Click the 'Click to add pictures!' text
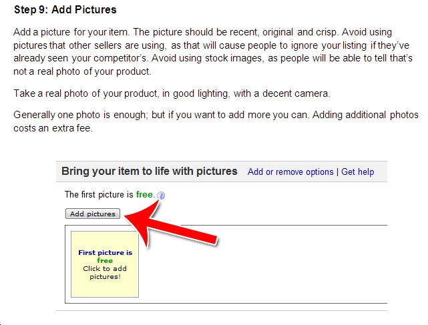 (x=105, y=272)
